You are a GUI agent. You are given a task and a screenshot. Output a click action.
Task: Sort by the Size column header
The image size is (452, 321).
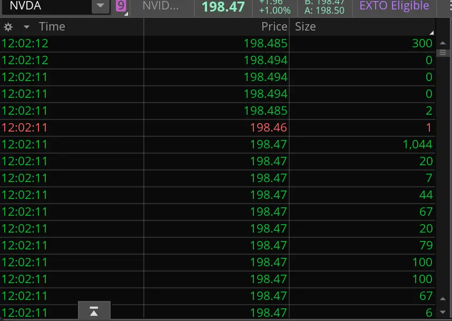pyautogui.click(x=305, y=27)
